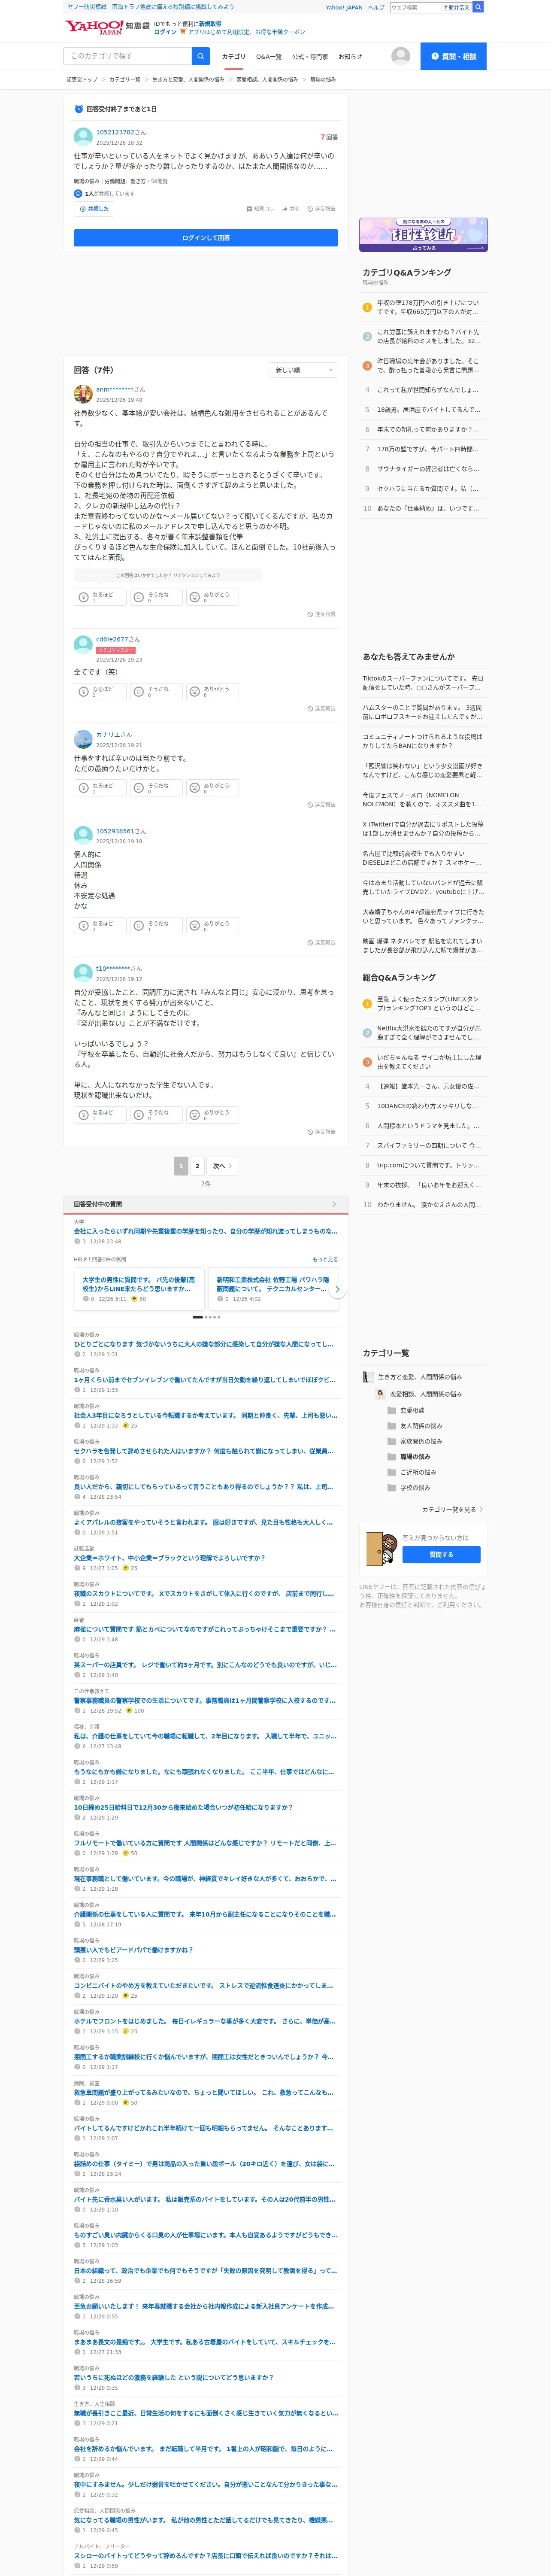
Task: Expand 回答受付中の質問 header chevron
Action: 334,1204
